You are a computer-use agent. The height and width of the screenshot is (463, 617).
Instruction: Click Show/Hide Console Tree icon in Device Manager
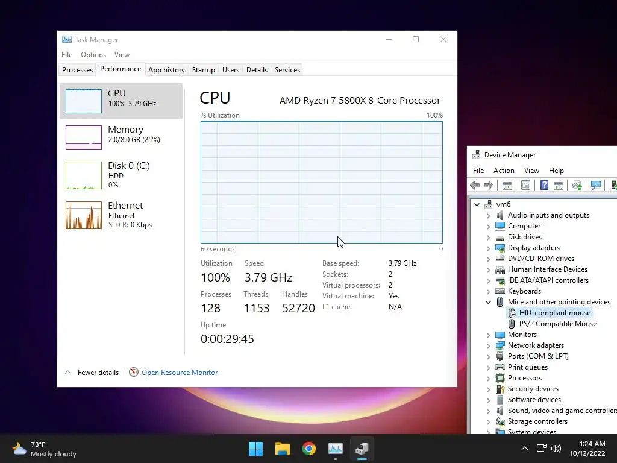(507, 186)
